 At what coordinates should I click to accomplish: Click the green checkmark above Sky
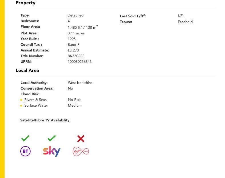[x=52, y=138]
